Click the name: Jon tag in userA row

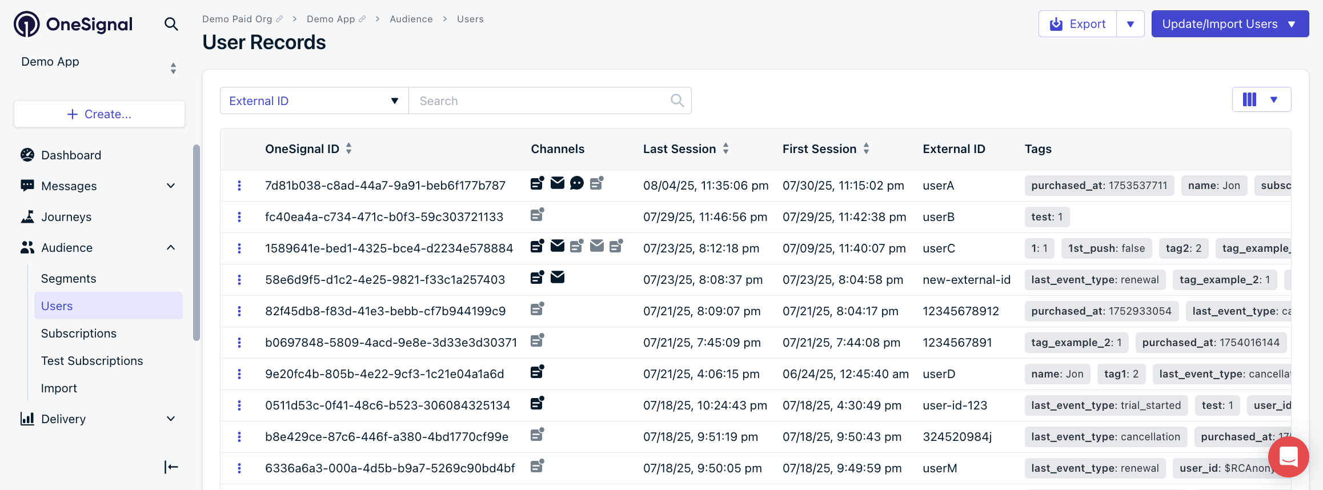pos(1214,186)
